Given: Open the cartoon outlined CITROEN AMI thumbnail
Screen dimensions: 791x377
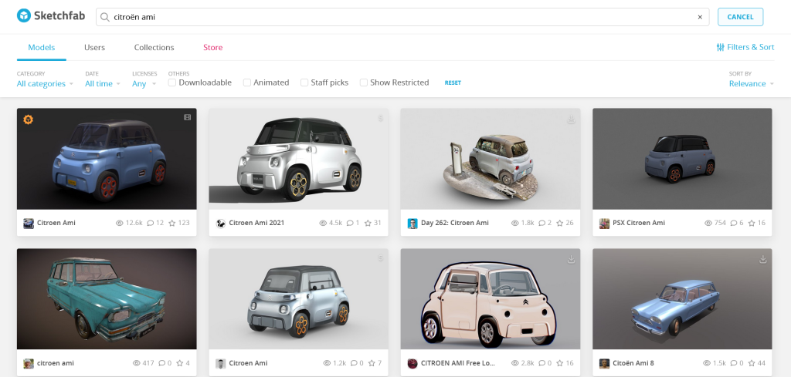Looking at the screenshot, I should pos(491,299).
